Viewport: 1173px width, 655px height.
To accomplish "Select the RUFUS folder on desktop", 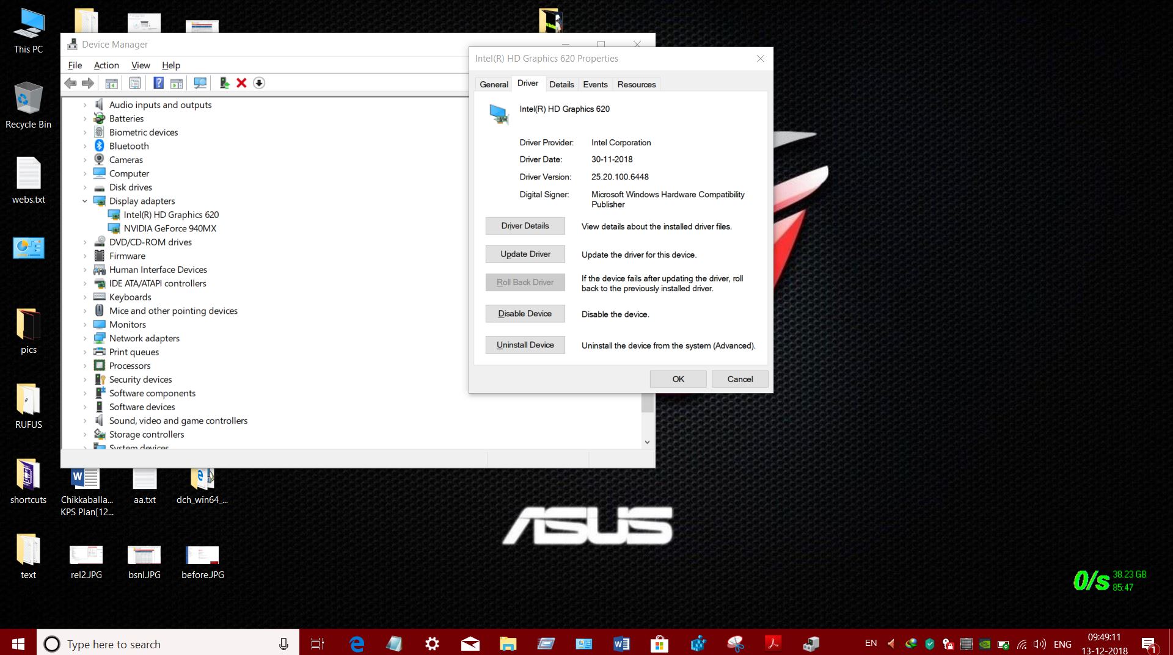I will tap(28, 407).
